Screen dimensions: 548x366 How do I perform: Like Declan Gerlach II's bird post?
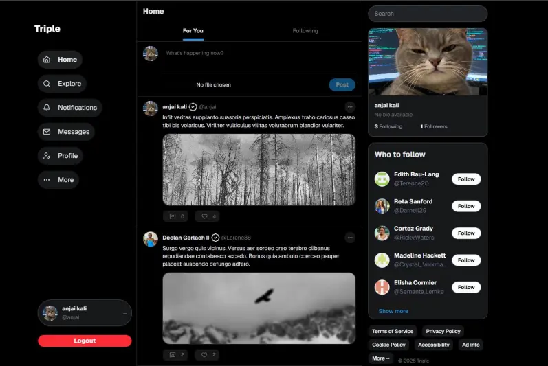[208, 355]
